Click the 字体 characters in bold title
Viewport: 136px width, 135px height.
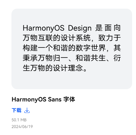point(69,100)
